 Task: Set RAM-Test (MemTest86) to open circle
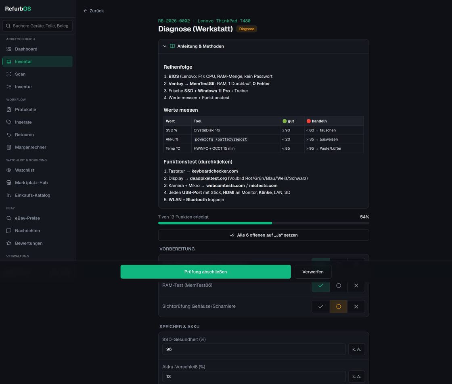(x=339, y=286)
